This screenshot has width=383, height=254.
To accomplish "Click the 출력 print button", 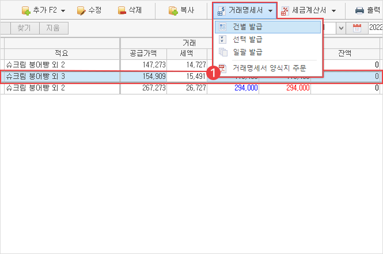I will point(367,10).
